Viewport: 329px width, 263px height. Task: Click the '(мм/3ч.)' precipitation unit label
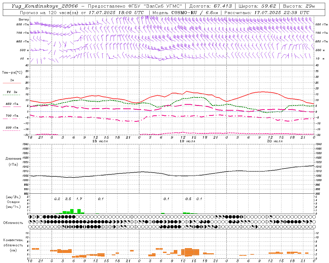tap(14, 197)
